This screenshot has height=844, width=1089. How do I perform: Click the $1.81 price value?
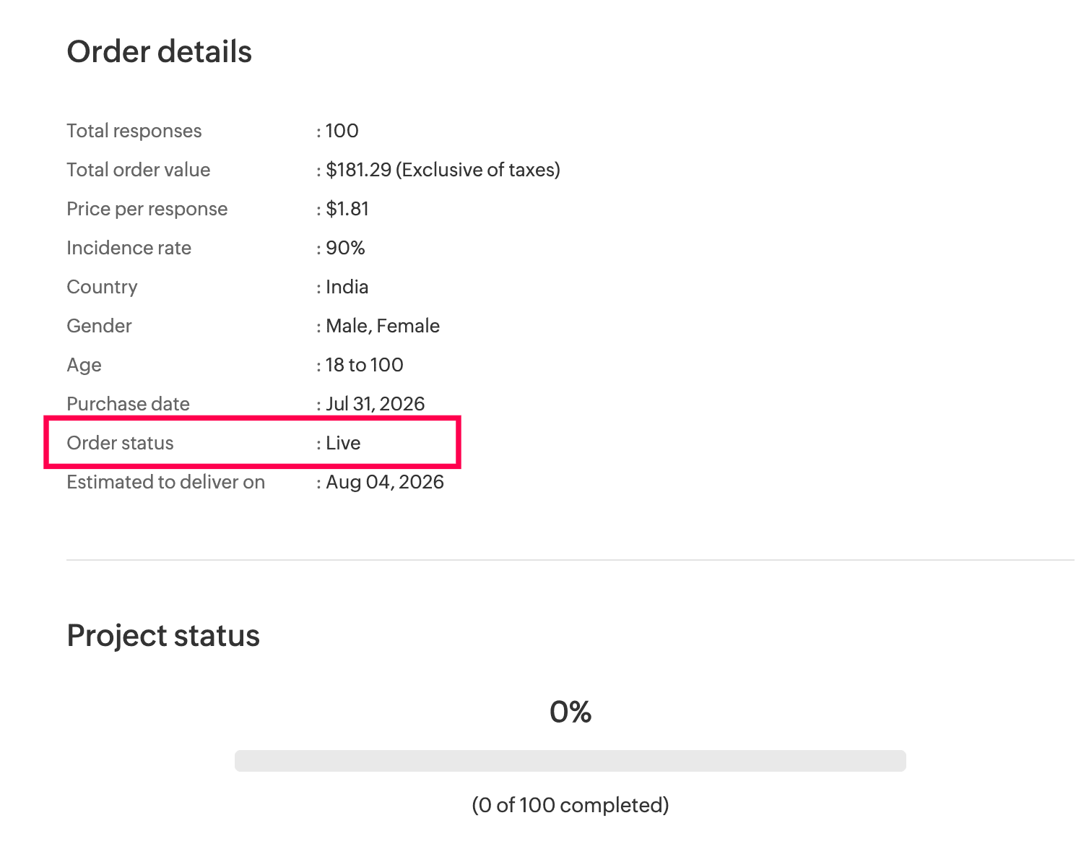click(x=347, y=209)
